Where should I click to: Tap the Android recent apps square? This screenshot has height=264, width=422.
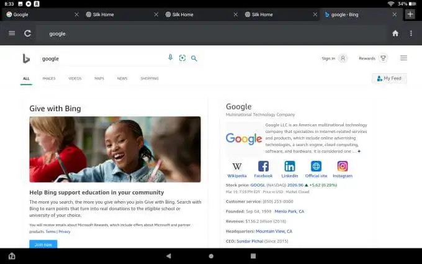(253, 256)
